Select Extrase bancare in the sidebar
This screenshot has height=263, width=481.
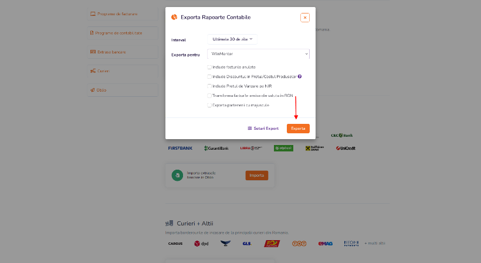(123, 52)
